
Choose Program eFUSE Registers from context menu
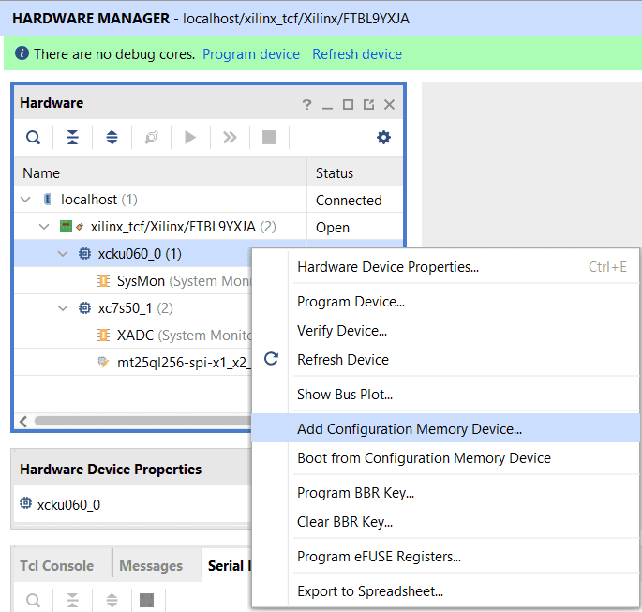(379, 557)
